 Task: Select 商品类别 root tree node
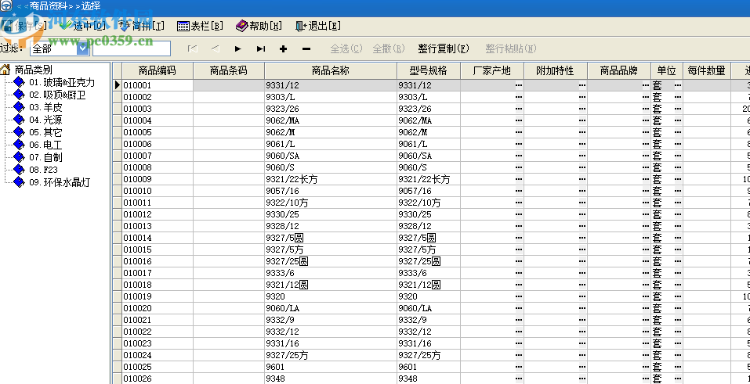(x=34, y=70)
